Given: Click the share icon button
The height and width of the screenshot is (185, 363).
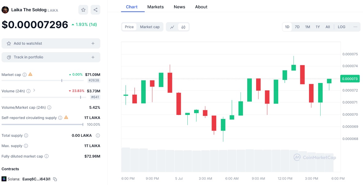Looking at the screenshot, I should (96, 10).
